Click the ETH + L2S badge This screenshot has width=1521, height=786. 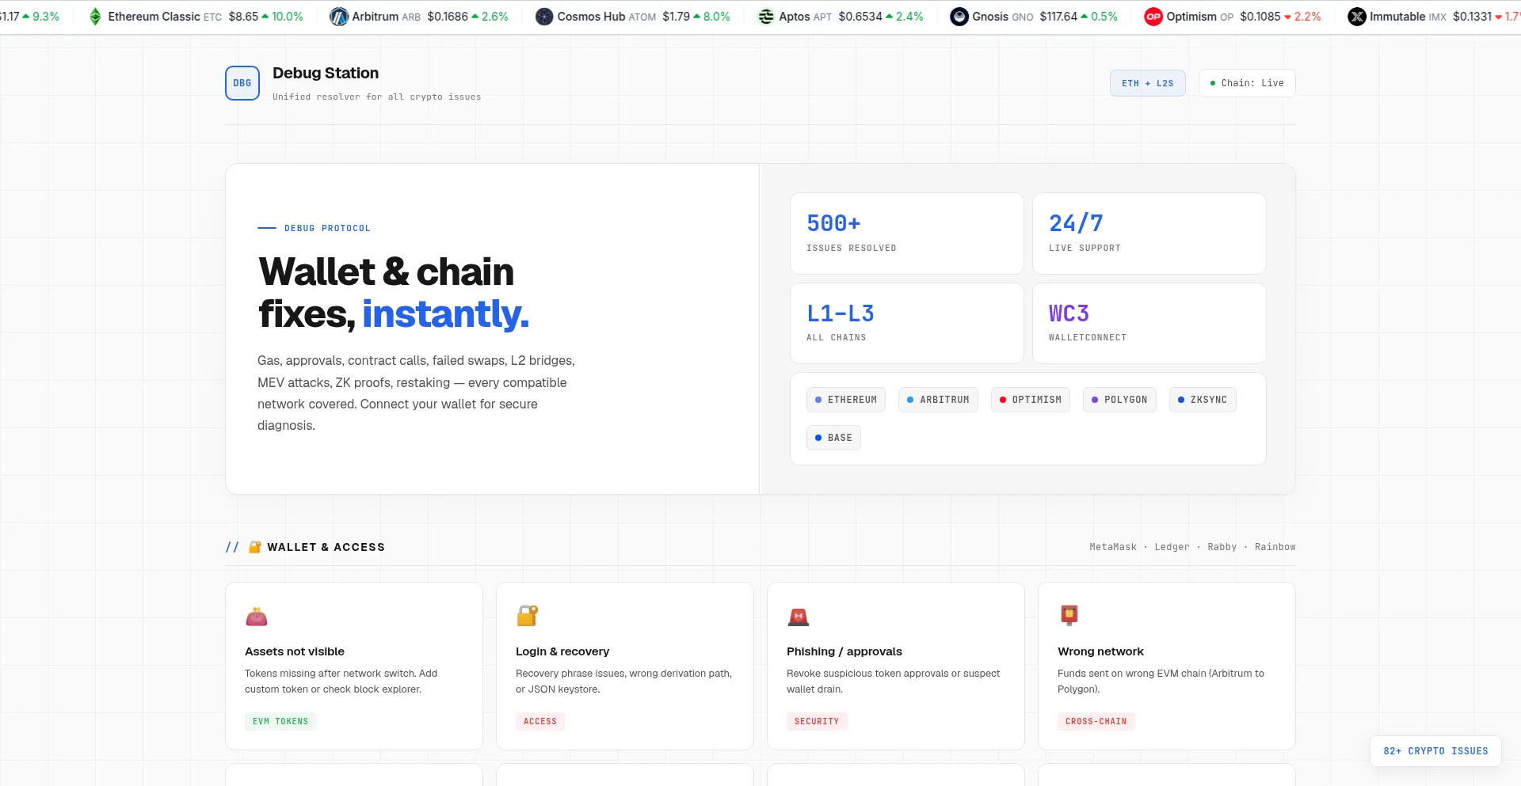point(1148,83)
